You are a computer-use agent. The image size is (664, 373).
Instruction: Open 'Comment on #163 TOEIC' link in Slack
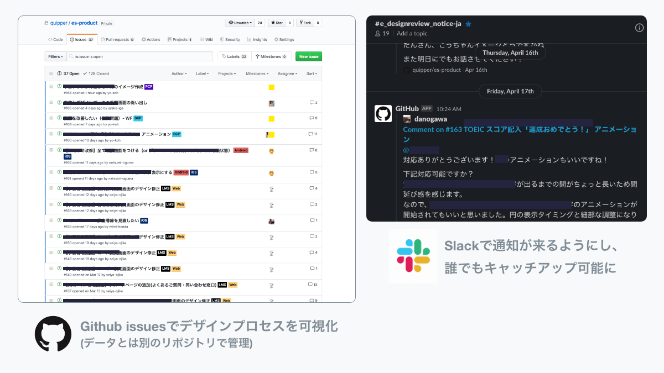pos(520,134)
